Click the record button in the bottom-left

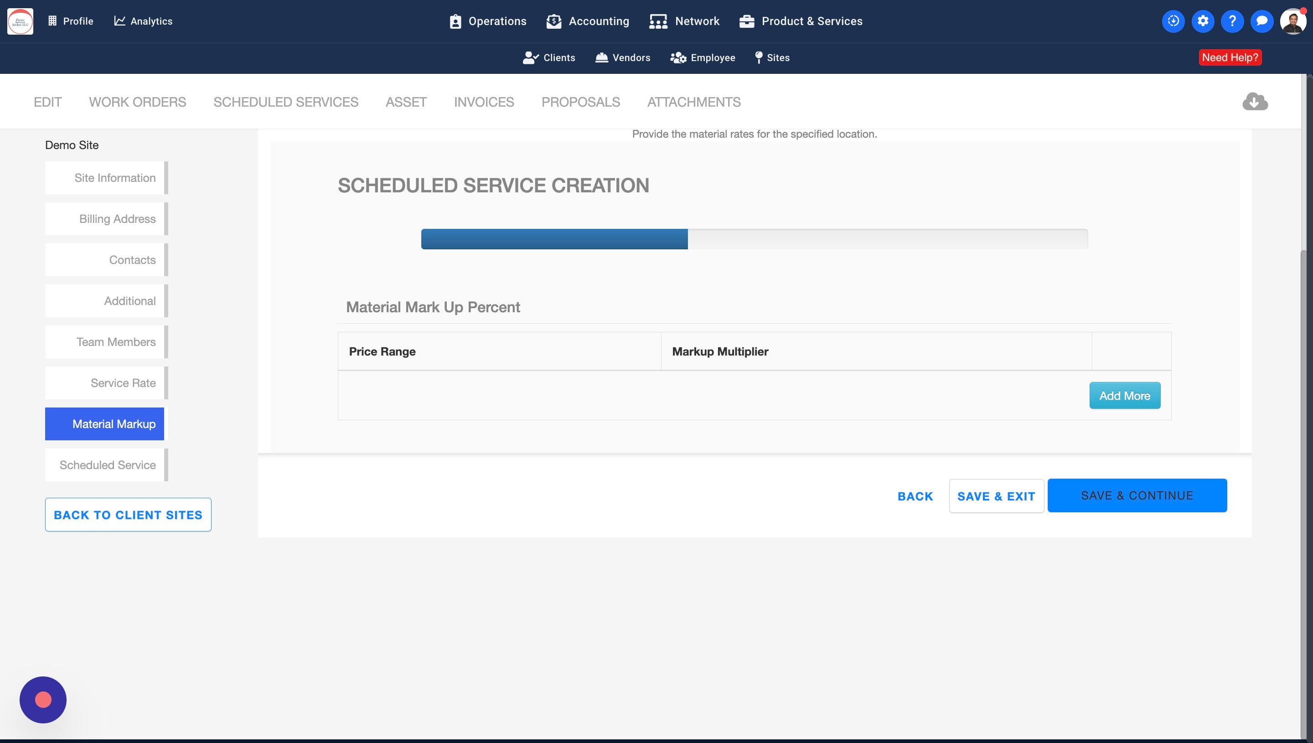(x=43, y=700)
